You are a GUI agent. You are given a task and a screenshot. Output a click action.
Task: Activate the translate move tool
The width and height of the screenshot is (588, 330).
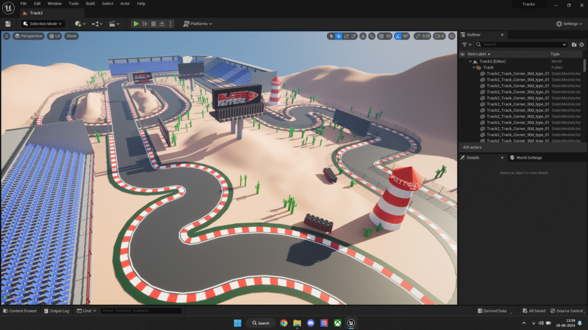pyautogui.click(x=338, y=36)
